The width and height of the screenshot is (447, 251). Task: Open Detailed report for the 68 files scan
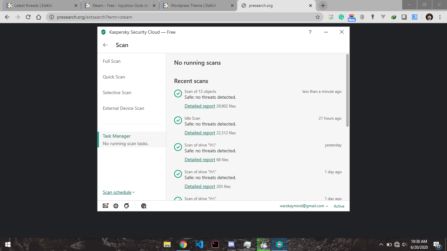pyautogui.click(x=200, y=159)
